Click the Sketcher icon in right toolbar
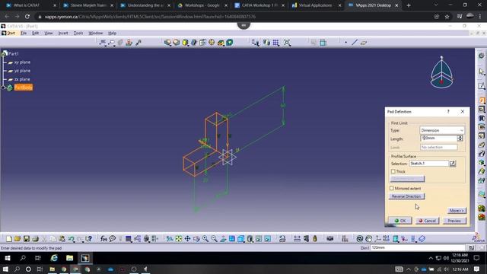The width and height of the screenshot is (487, 274). [x=482, y=85]
